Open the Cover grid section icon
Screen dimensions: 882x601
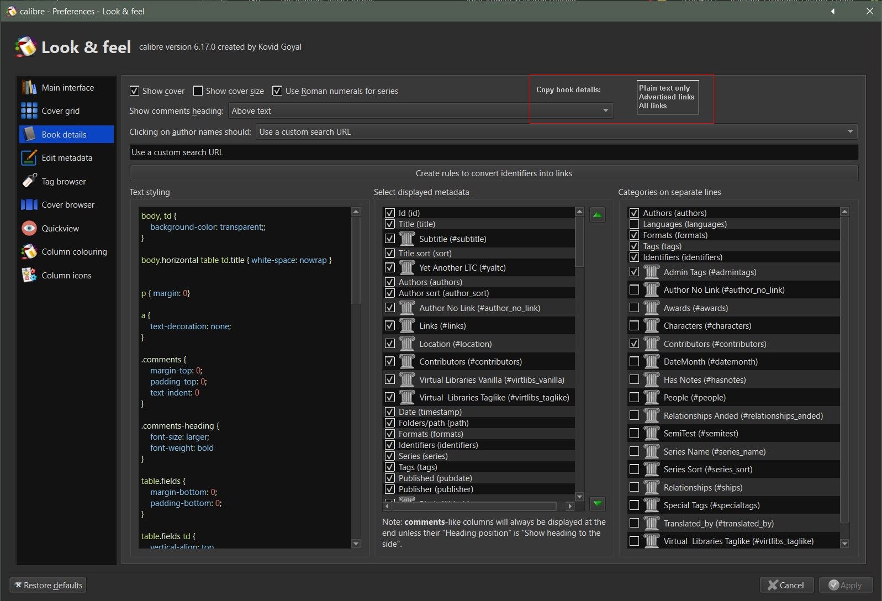(29, 111)
